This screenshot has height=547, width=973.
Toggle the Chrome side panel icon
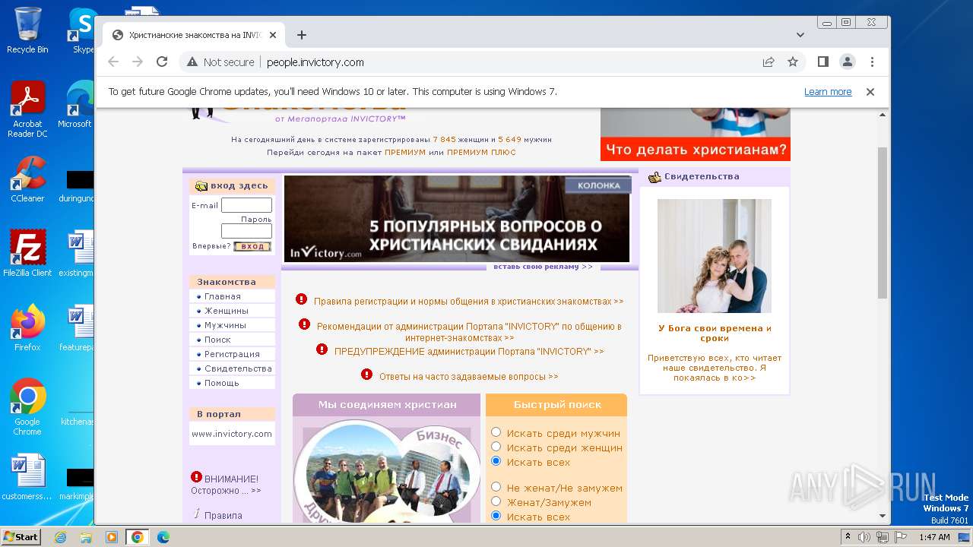coord(822,62)
